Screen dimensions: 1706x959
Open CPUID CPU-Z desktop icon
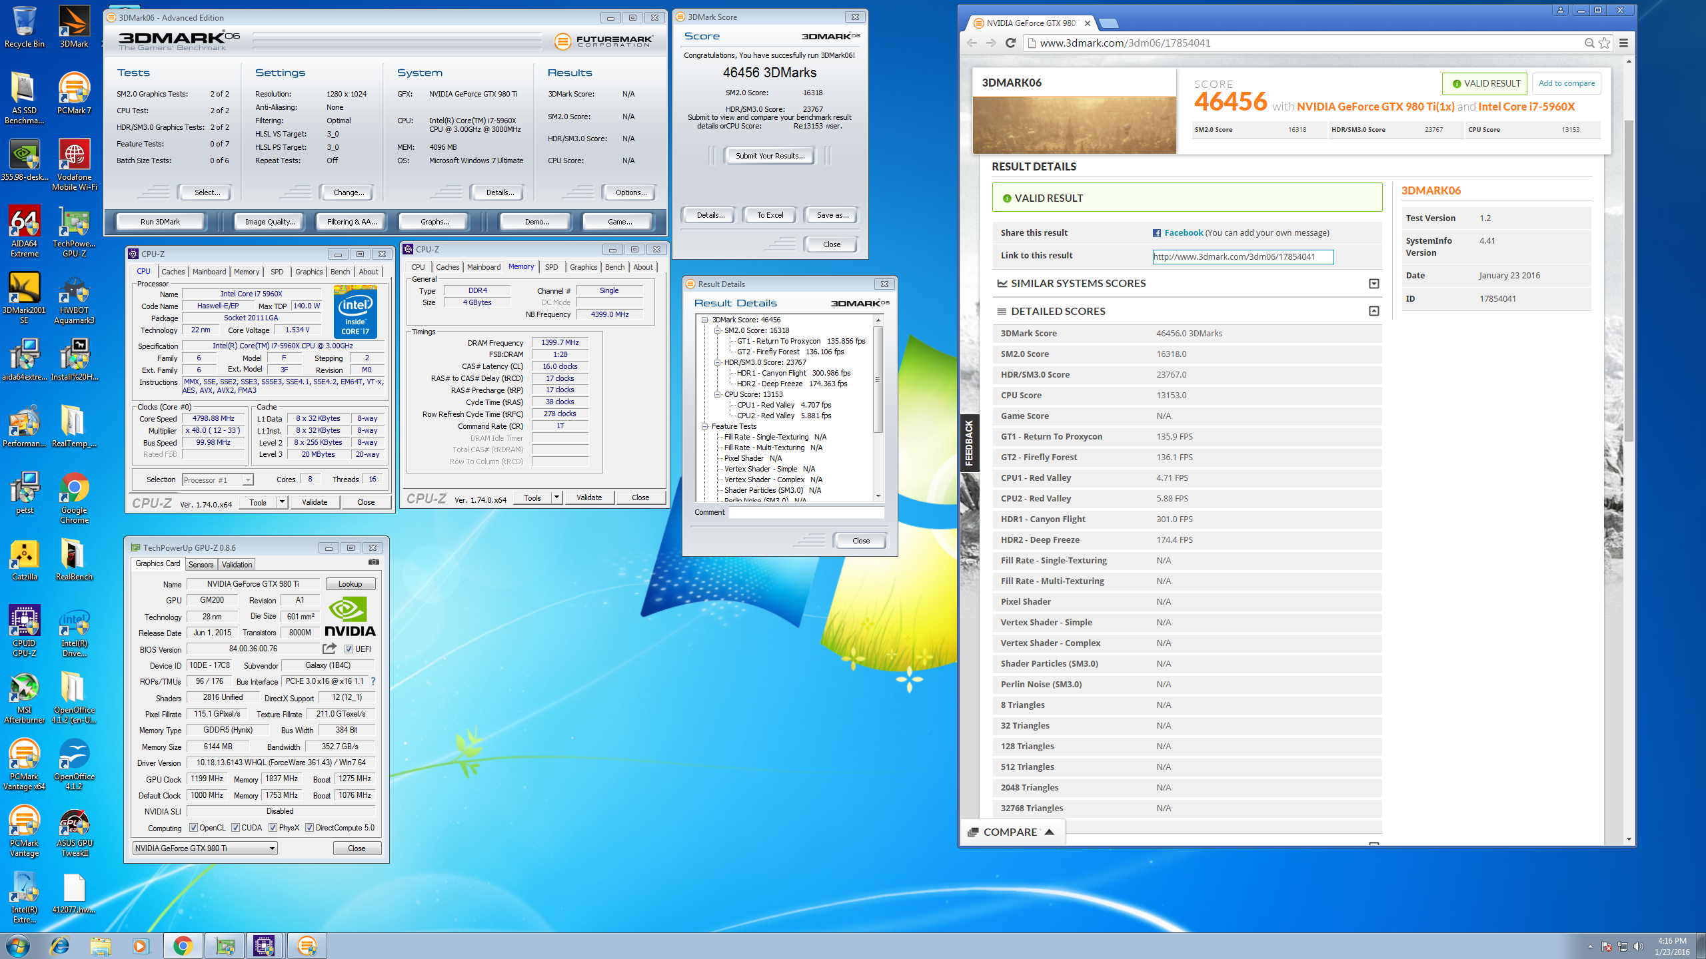click(25, 631)
